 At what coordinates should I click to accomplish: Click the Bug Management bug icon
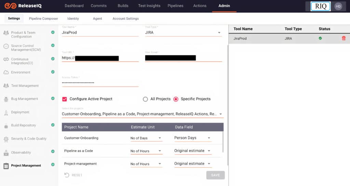[x=6, y=99]
